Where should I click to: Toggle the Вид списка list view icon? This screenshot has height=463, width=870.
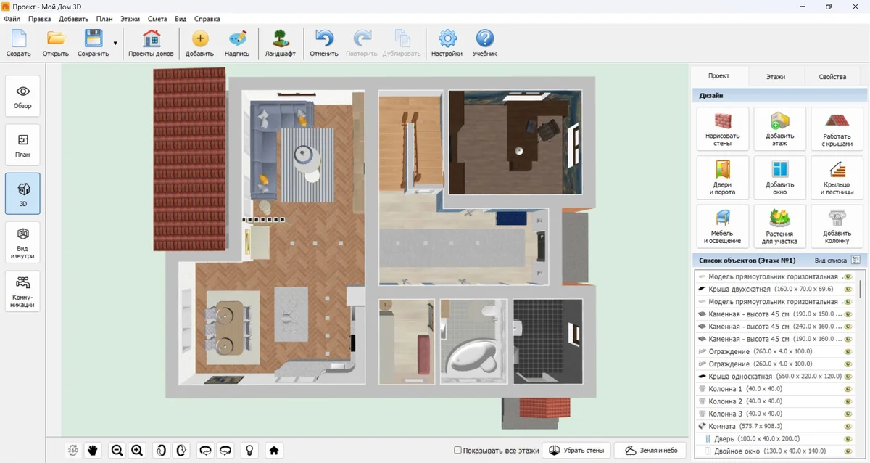pos(855,260)
